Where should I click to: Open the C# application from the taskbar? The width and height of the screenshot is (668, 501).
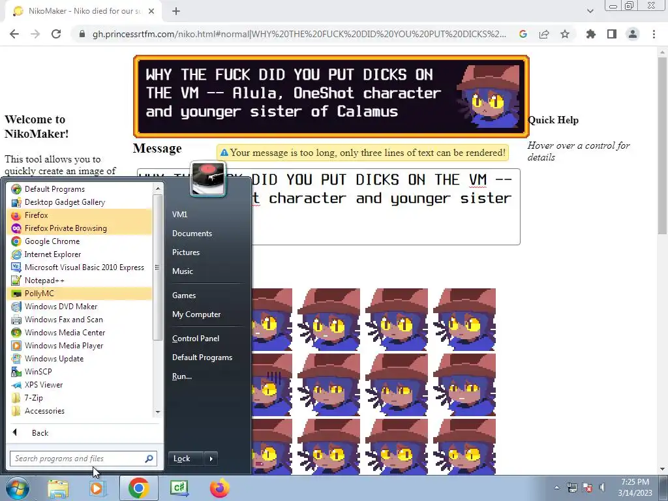click(179, 488)
